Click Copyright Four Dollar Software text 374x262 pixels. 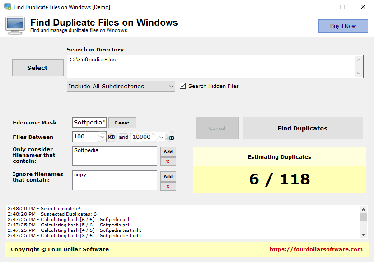[x=60, y=249]
